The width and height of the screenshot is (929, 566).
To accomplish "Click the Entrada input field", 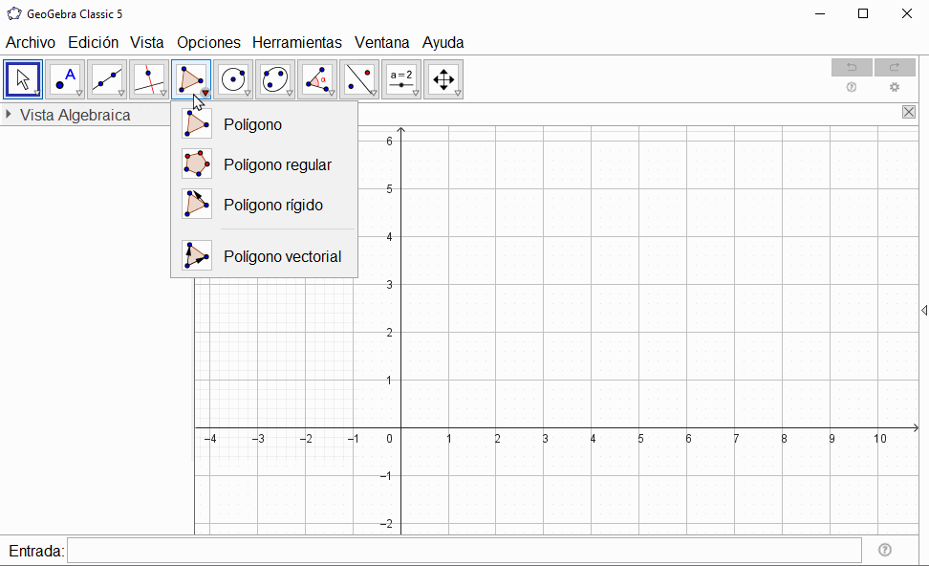I will click(x=464, y=550).
